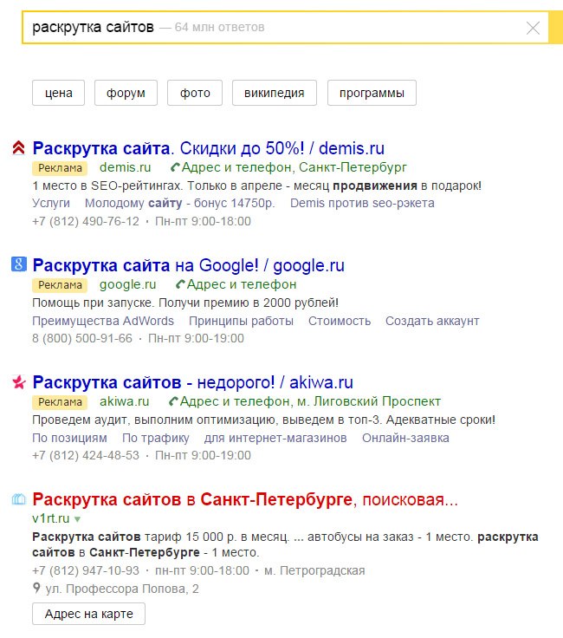563x638 pixels.
Task: Select the форум suggestion chip
Action: coord(126,93)
